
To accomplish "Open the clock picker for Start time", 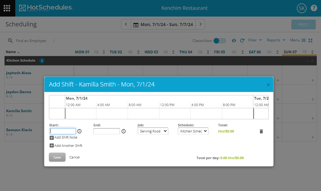I will (79, 131).
